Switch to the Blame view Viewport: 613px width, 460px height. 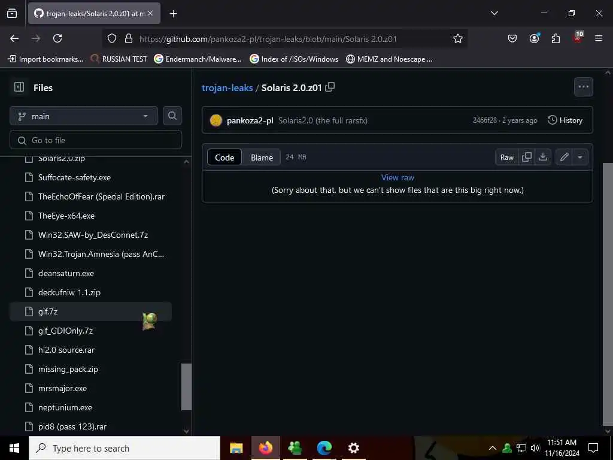262,158
